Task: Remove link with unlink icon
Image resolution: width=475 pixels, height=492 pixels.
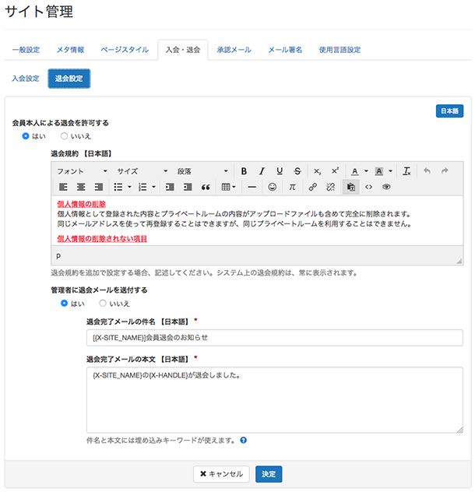Action: 330,187
